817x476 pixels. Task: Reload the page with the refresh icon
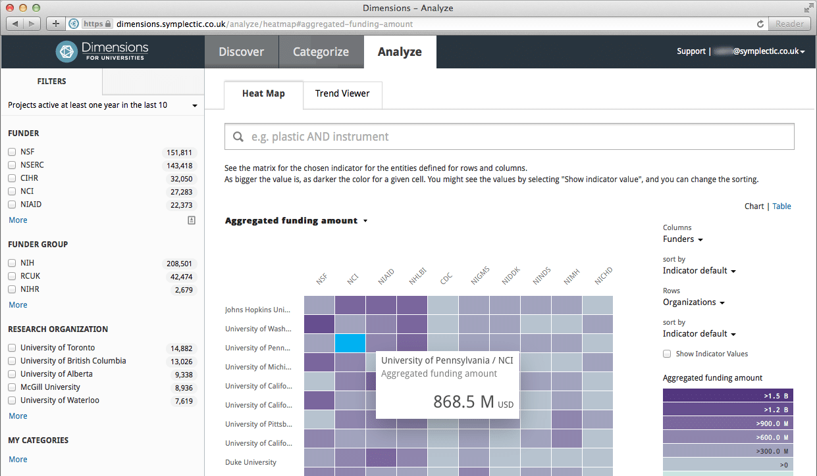click(760, 24)
